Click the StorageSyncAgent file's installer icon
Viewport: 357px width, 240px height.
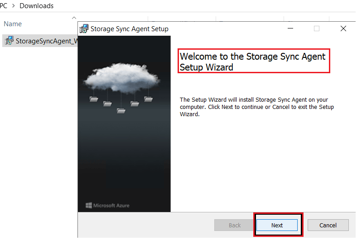(10, 41)
